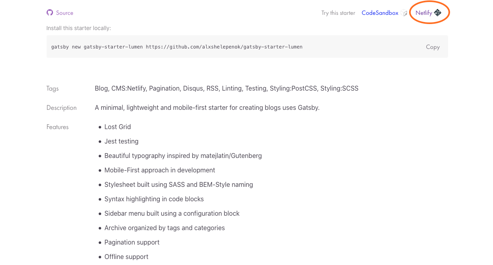Select the Jest testing feature item
493x265 pixels.
tap(121, 141)
